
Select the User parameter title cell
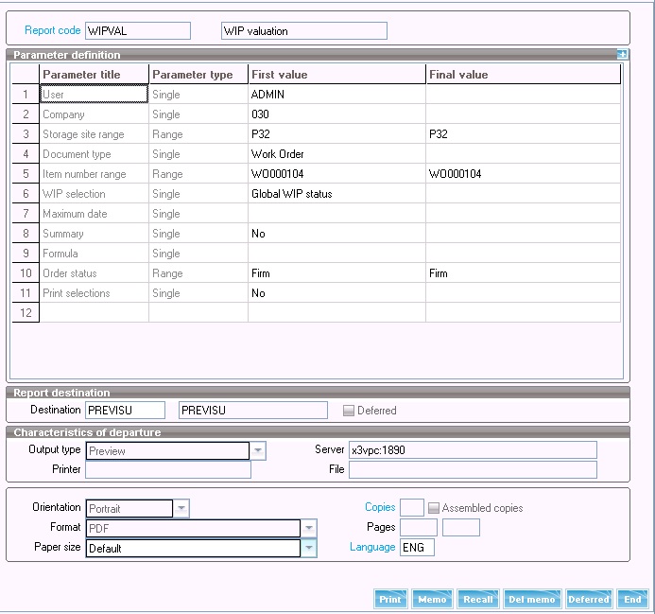(94, 94)
